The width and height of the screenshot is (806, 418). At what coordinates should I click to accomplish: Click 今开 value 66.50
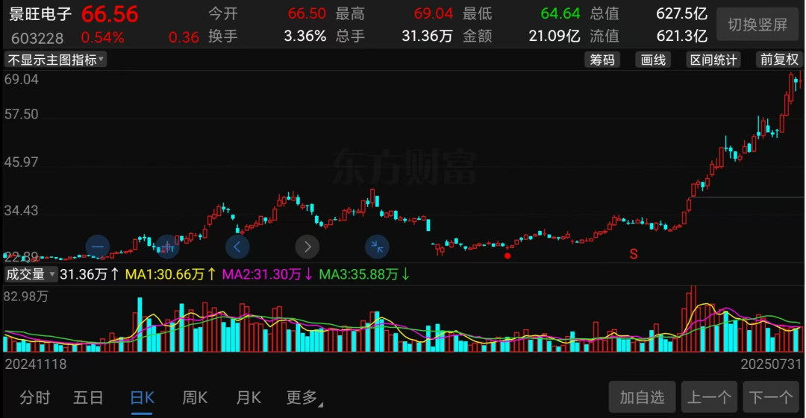pyautogui.click(x=307, y=13)
